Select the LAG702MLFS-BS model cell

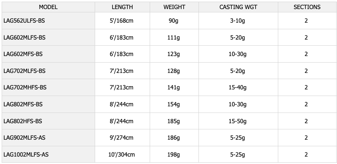(48, 71)
